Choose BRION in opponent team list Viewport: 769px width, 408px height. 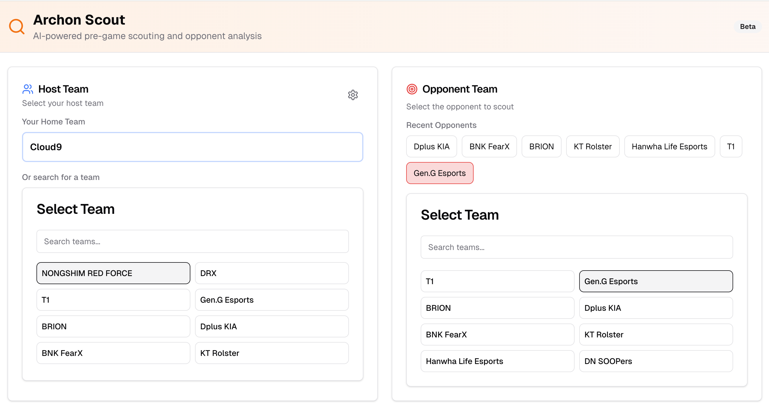(497, 308)
